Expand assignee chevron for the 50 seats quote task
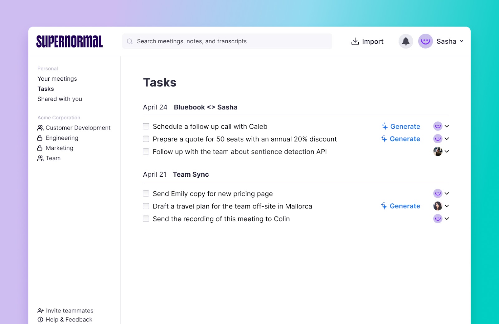Viewport: 499px width, 324px height. [447, 139]
